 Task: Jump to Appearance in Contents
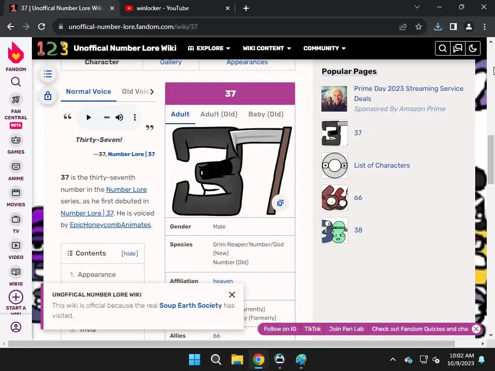click(x=97, y=274)
